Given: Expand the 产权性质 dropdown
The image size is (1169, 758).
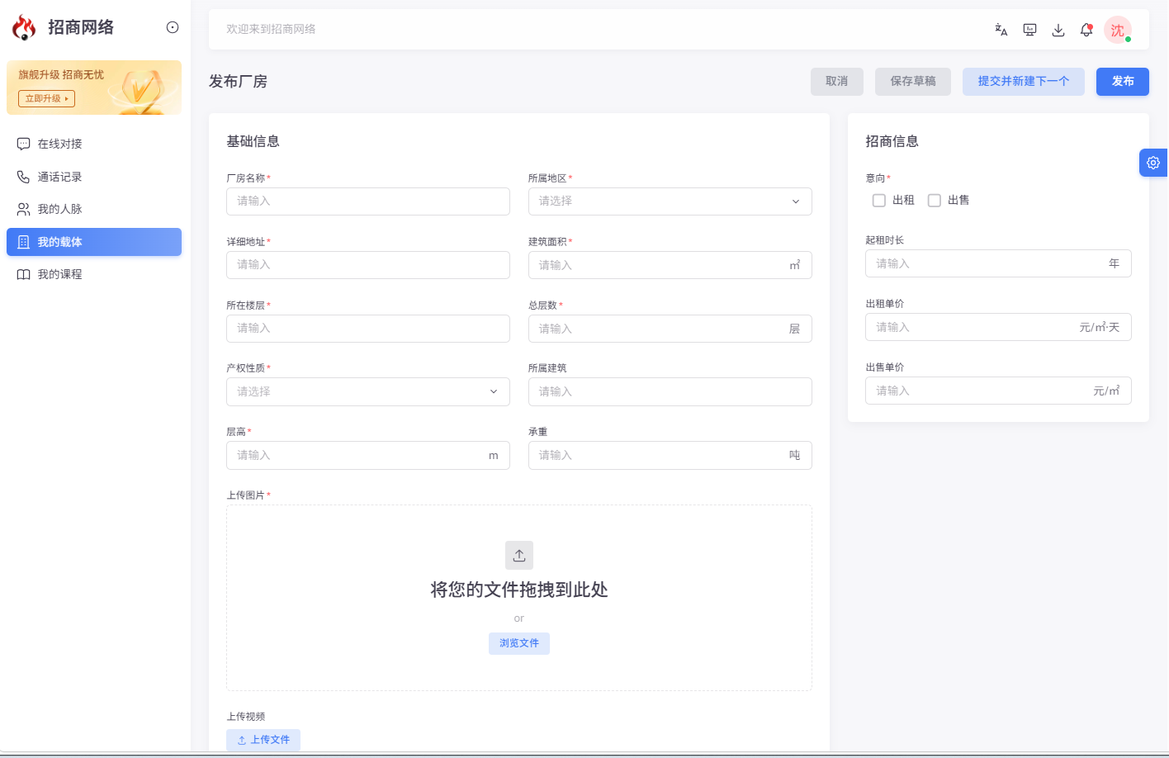Looking at the screenshot, I should click(368, 391).
